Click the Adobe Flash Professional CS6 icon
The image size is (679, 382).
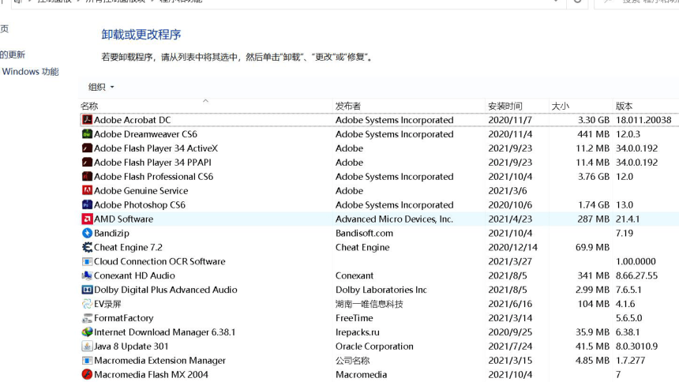[x=87, y=177]
